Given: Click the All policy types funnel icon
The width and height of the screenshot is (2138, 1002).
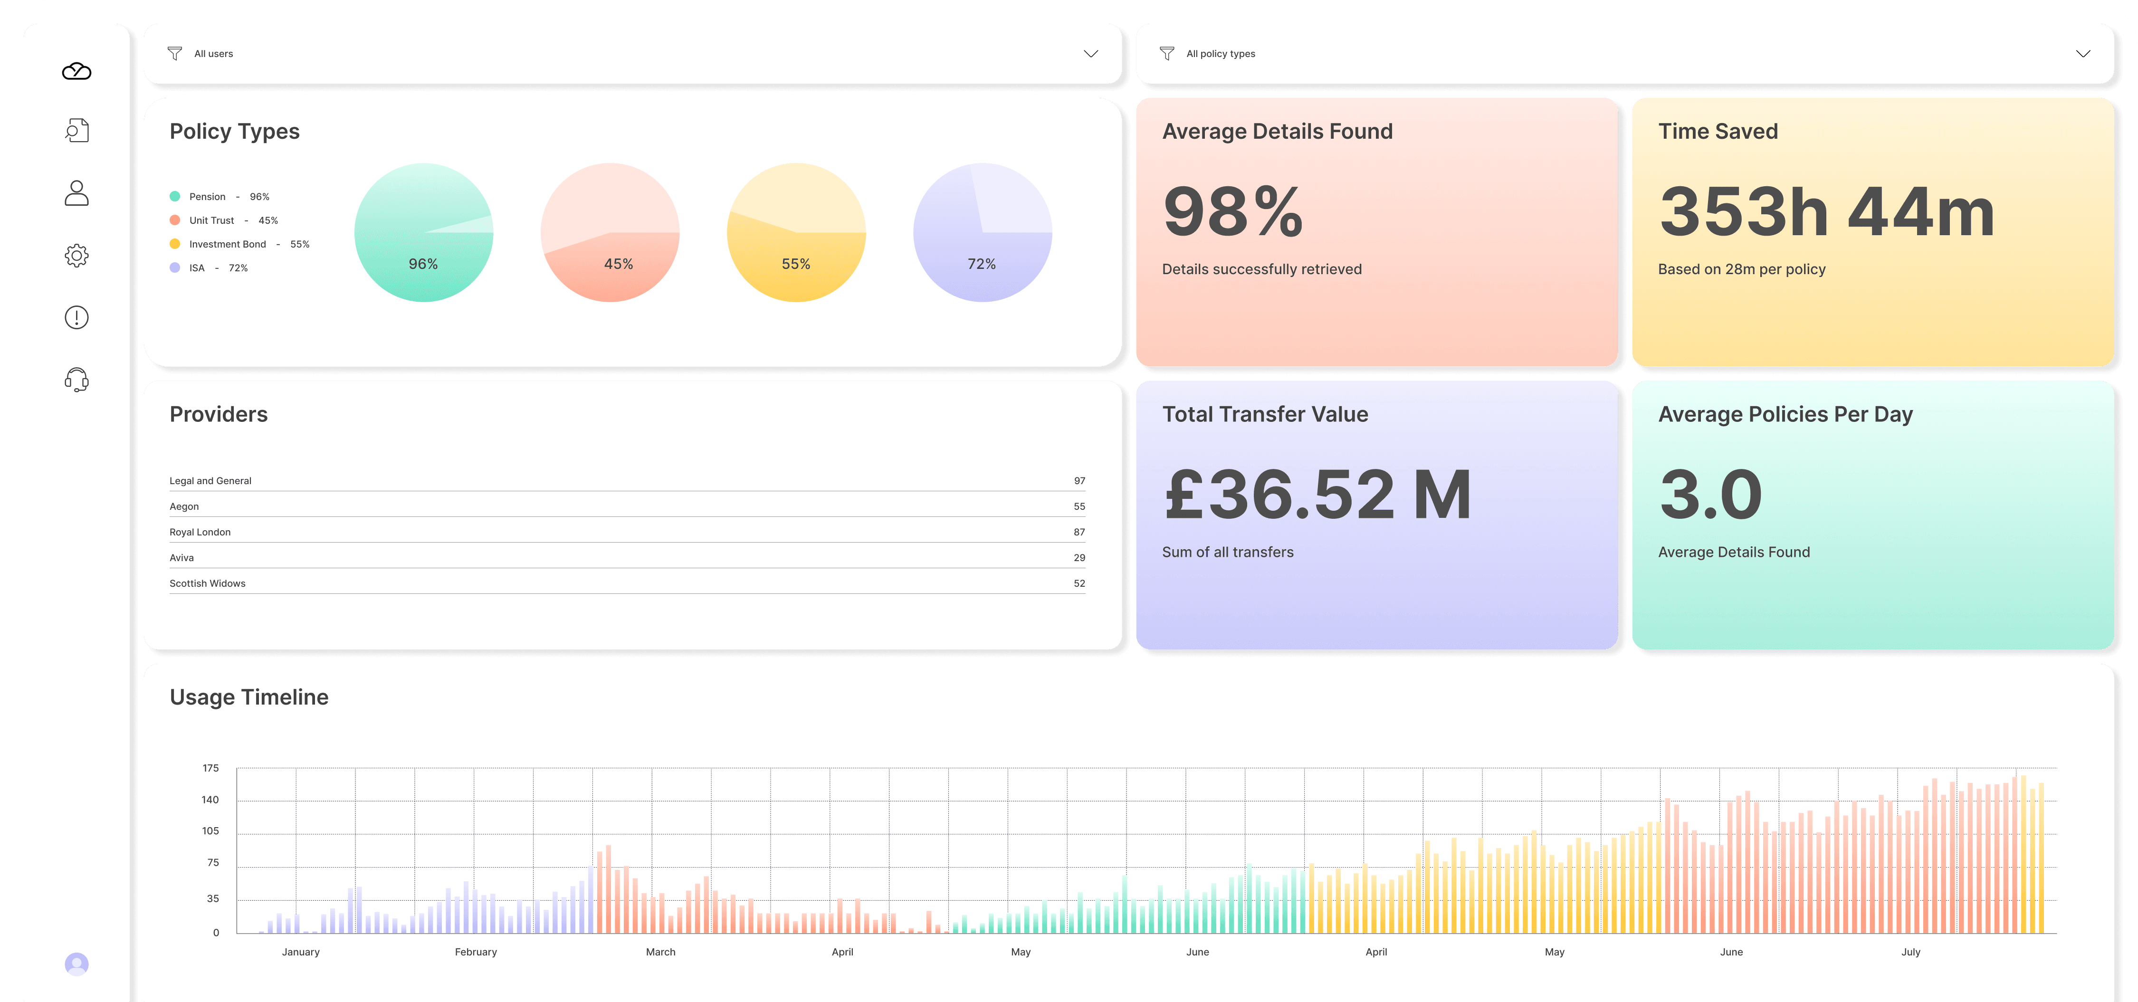Looking at the screenshot, I should (1166, 54).
